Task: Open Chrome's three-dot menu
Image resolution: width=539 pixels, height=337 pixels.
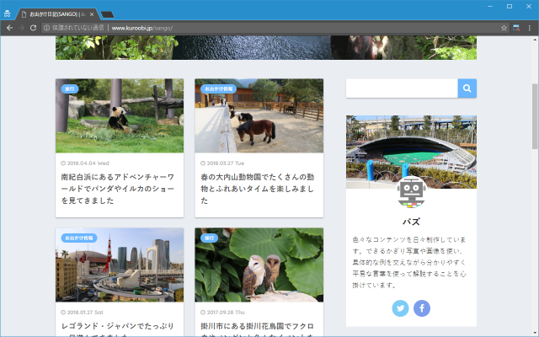Action: point(529,28)
